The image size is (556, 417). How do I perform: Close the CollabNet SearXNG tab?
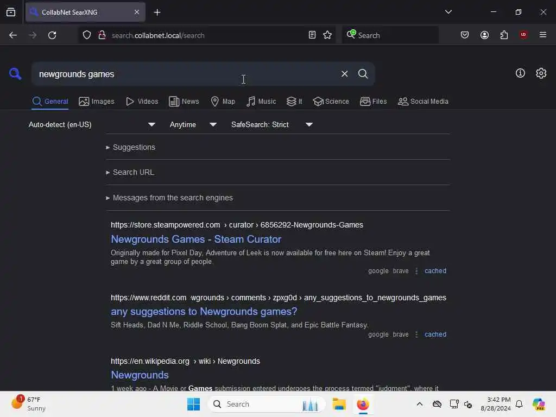(137, 12)
